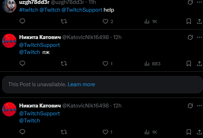The image size is (203, 138).
Task: Bookmark the 'пж' post
Action: click(189, 64)
